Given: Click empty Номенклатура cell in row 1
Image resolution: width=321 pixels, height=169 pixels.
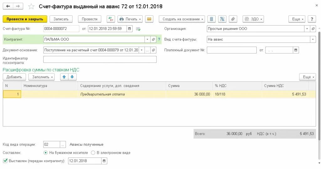Looking at the screenshot, I should (x=50, y=94).
